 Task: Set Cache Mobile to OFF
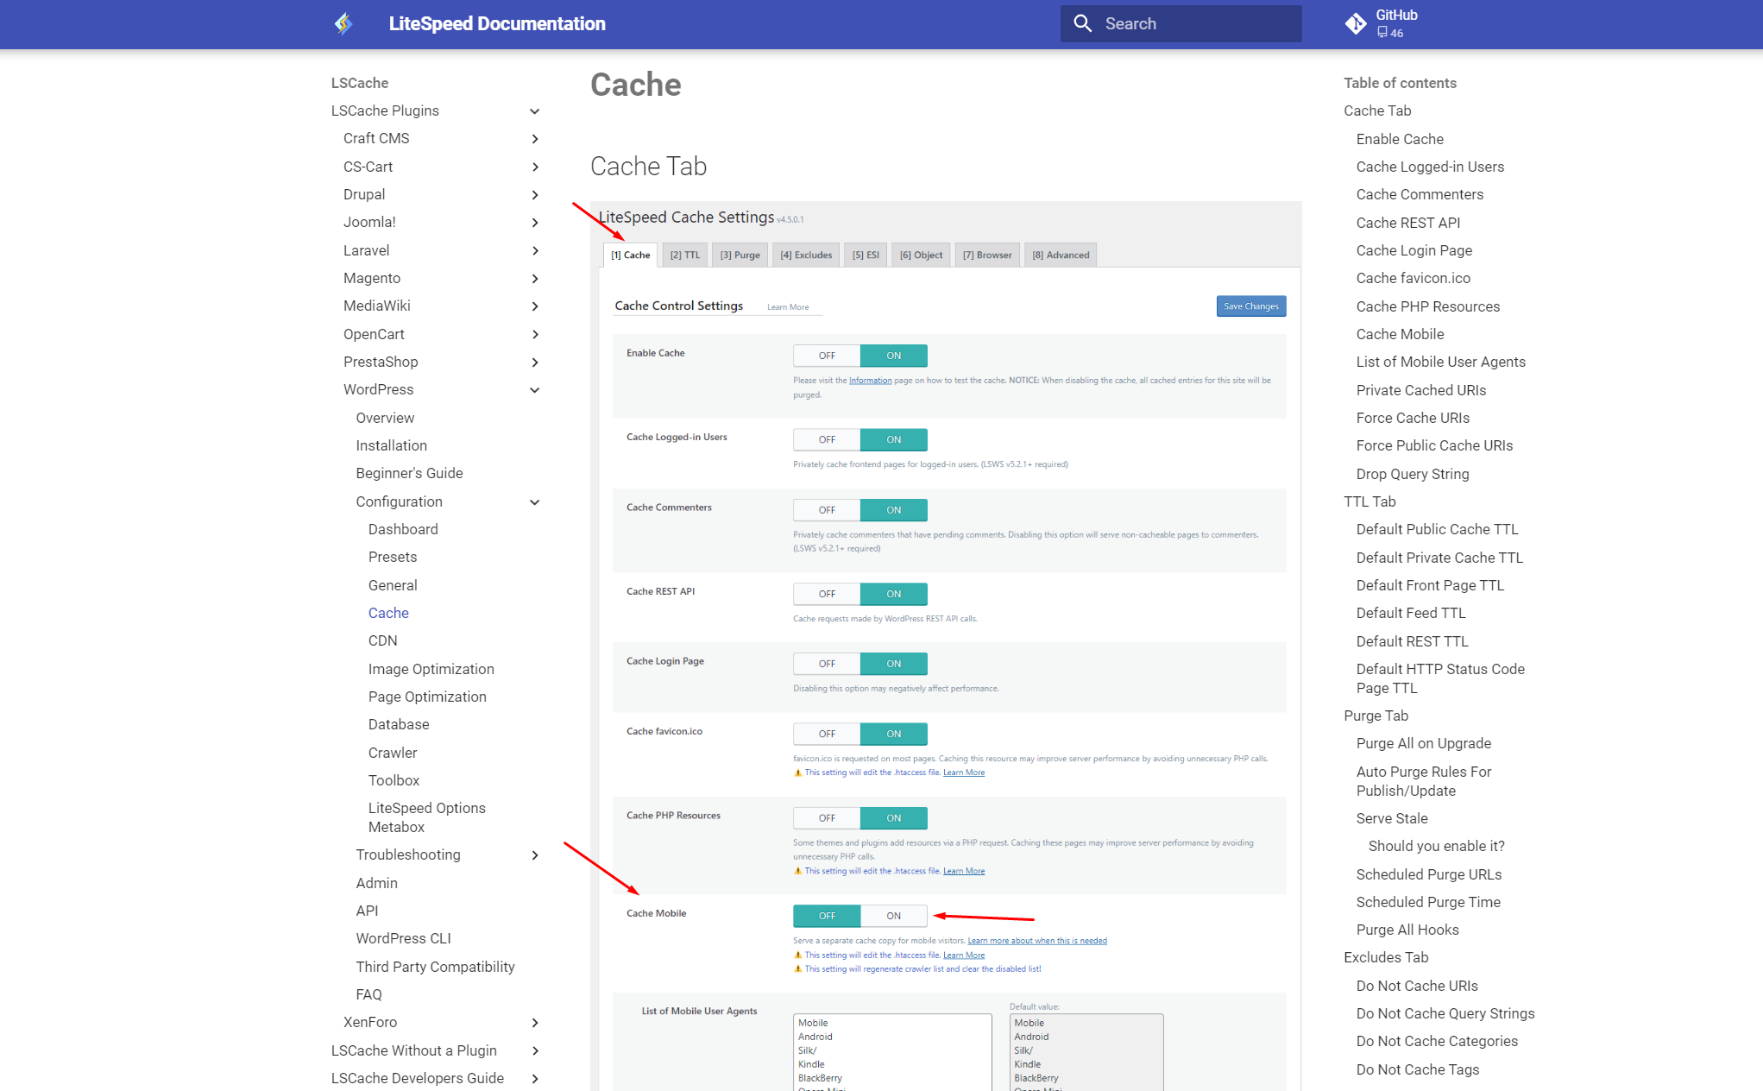pos(827,916)
